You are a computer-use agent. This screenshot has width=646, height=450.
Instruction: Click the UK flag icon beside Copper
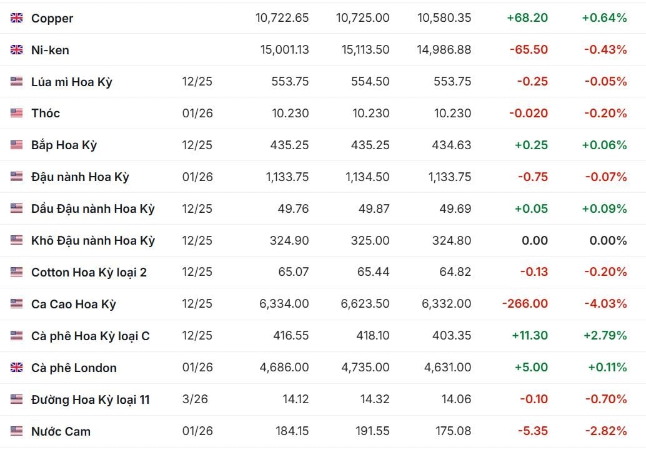(17, 18)
